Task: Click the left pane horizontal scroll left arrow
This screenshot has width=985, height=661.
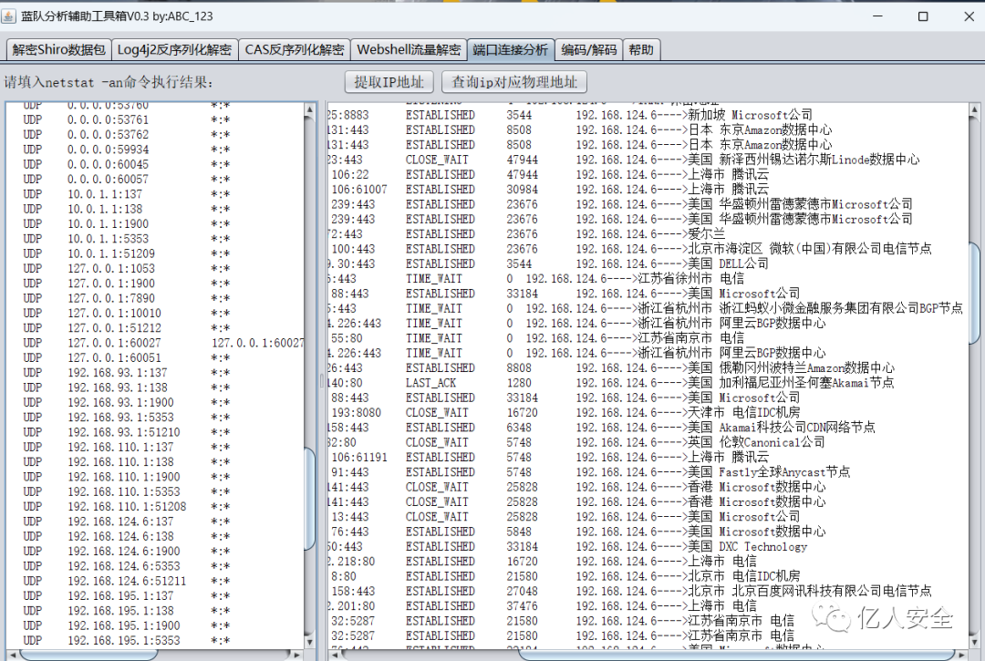Action: (x=12, y=656)
